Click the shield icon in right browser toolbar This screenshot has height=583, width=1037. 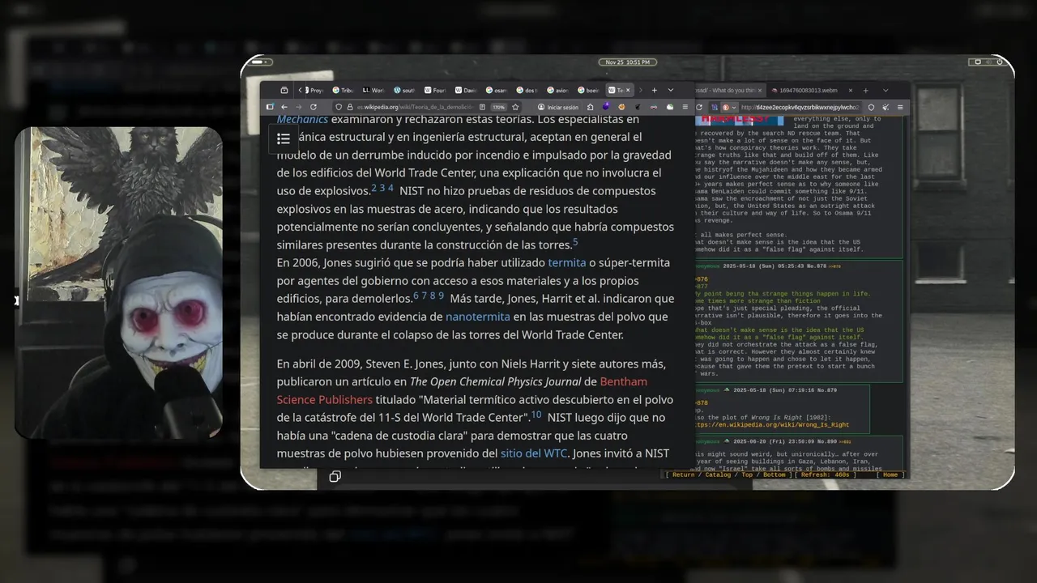tap(871, 107)
